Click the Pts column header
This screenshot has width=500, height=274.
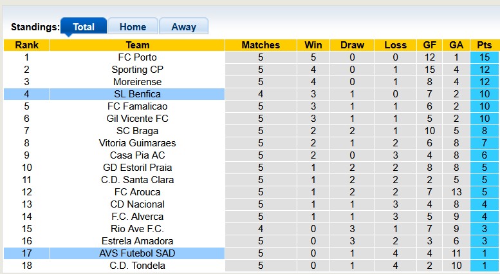click(485, 45)
